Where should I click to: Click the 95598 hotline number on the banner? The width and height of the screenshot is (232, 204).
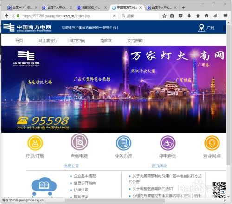click(50, 121)
